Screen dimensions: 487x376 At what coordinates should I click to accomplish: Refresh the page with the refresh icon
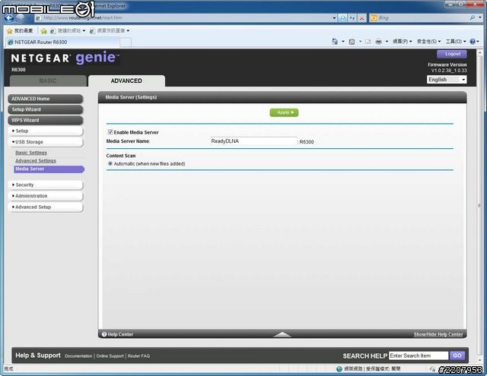click(352, 18)
